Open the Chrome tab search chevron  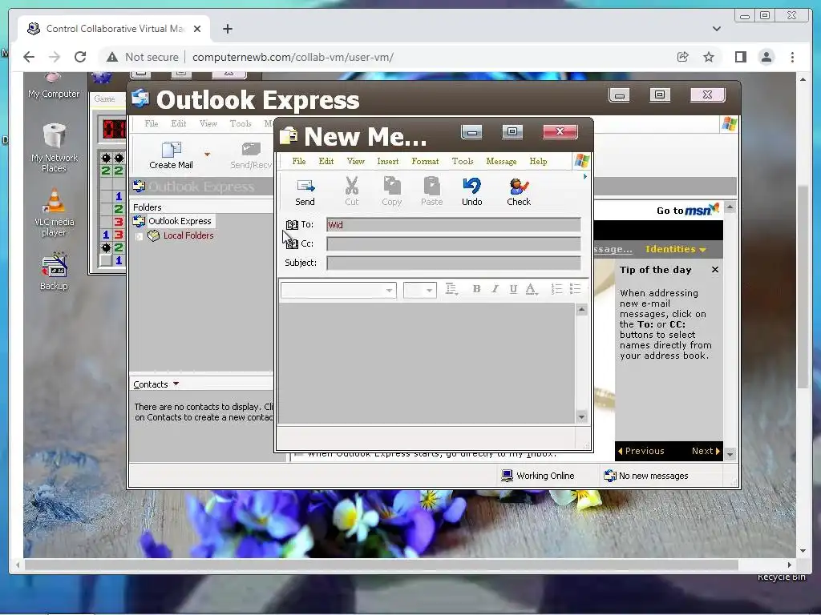coord(716,29)
